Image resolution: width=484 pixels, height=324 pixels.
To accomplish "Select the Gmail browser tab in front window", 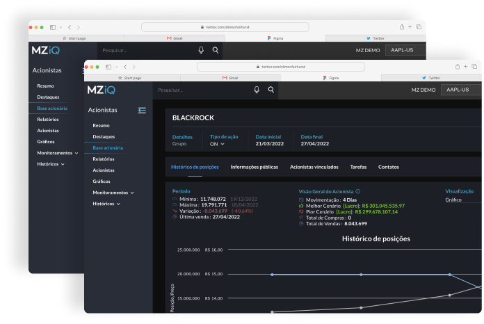I will click(x=230, y=78).
